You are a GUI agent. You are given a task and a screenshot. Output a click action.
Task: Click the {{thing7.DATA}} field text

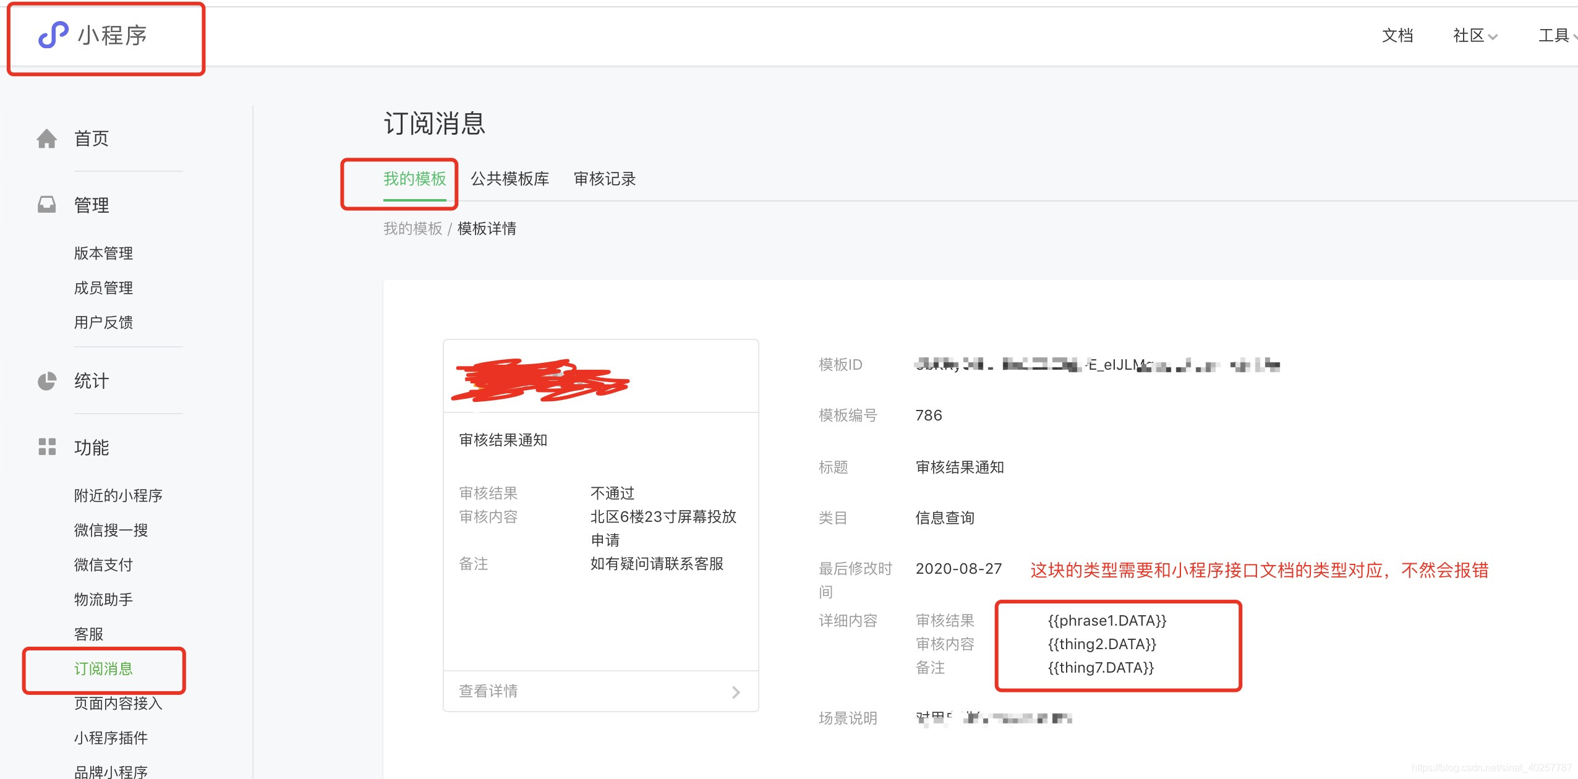1101,667
